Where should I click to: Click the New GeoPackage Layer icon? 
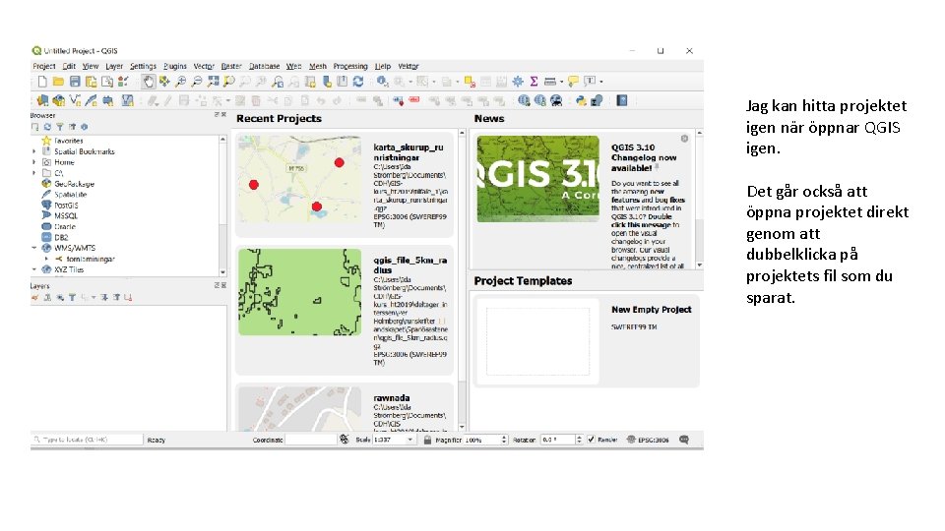pos(58,100)
